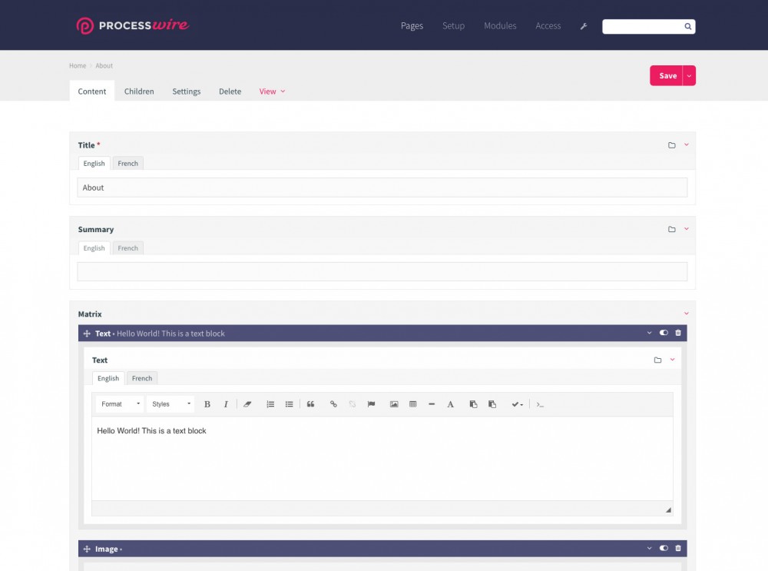Viewport: 768px width, 571px height.
Task: Toggle the Image matrix item on/off switch
Action: click(x=664, y=549)
